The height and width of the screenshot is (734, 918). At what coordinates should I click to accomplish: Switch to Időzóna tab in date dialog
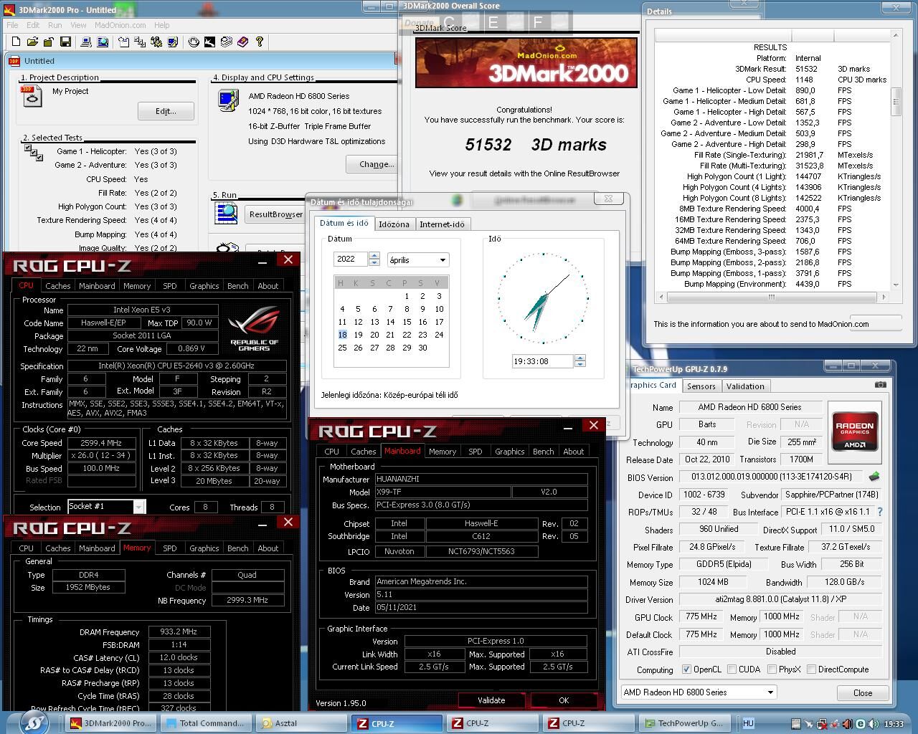click(394, 224)
